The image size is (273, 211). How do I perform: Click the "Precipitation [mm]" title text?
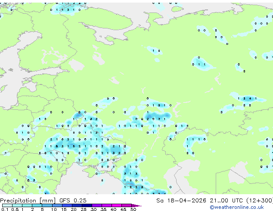tap(28, 201)
